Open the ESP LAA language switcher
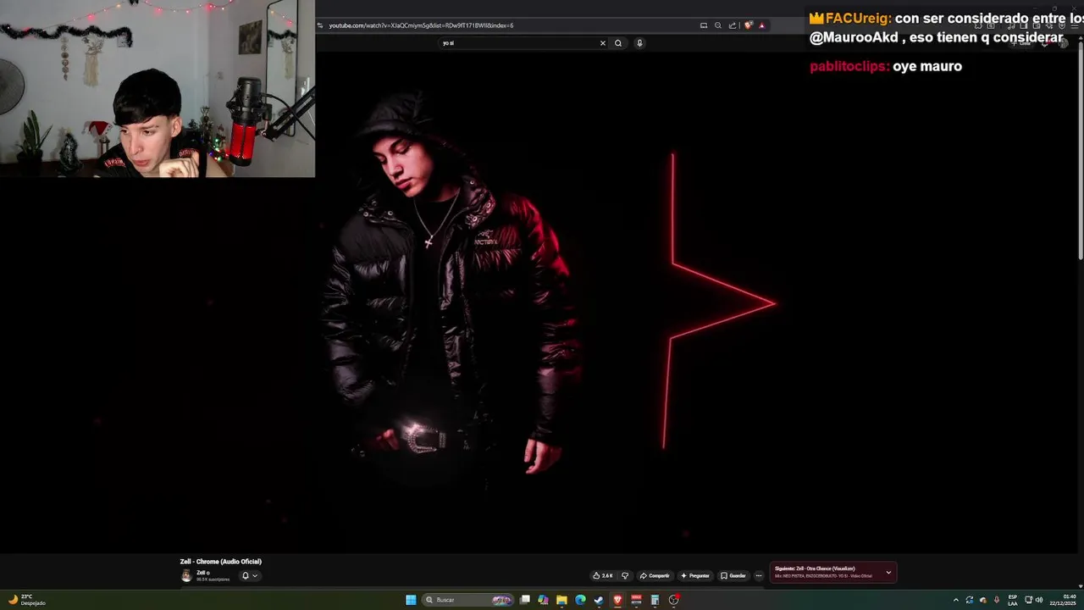The height and width of the screenshot is (610, 1084). point(1013,600)
